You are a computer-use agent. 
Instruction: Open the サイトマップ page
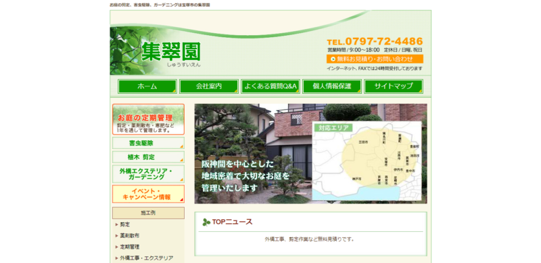coord(394,86)
